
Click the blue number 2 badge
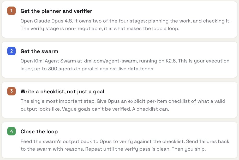11,51
